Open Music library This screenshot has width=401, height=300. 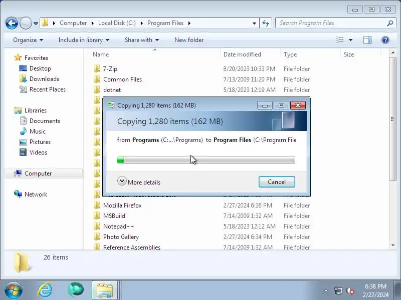[x=37, y=131]
